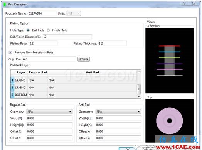Select row number 5 header cell
Viewport: 202px width, 150px height.
click(x=12, y=88)
